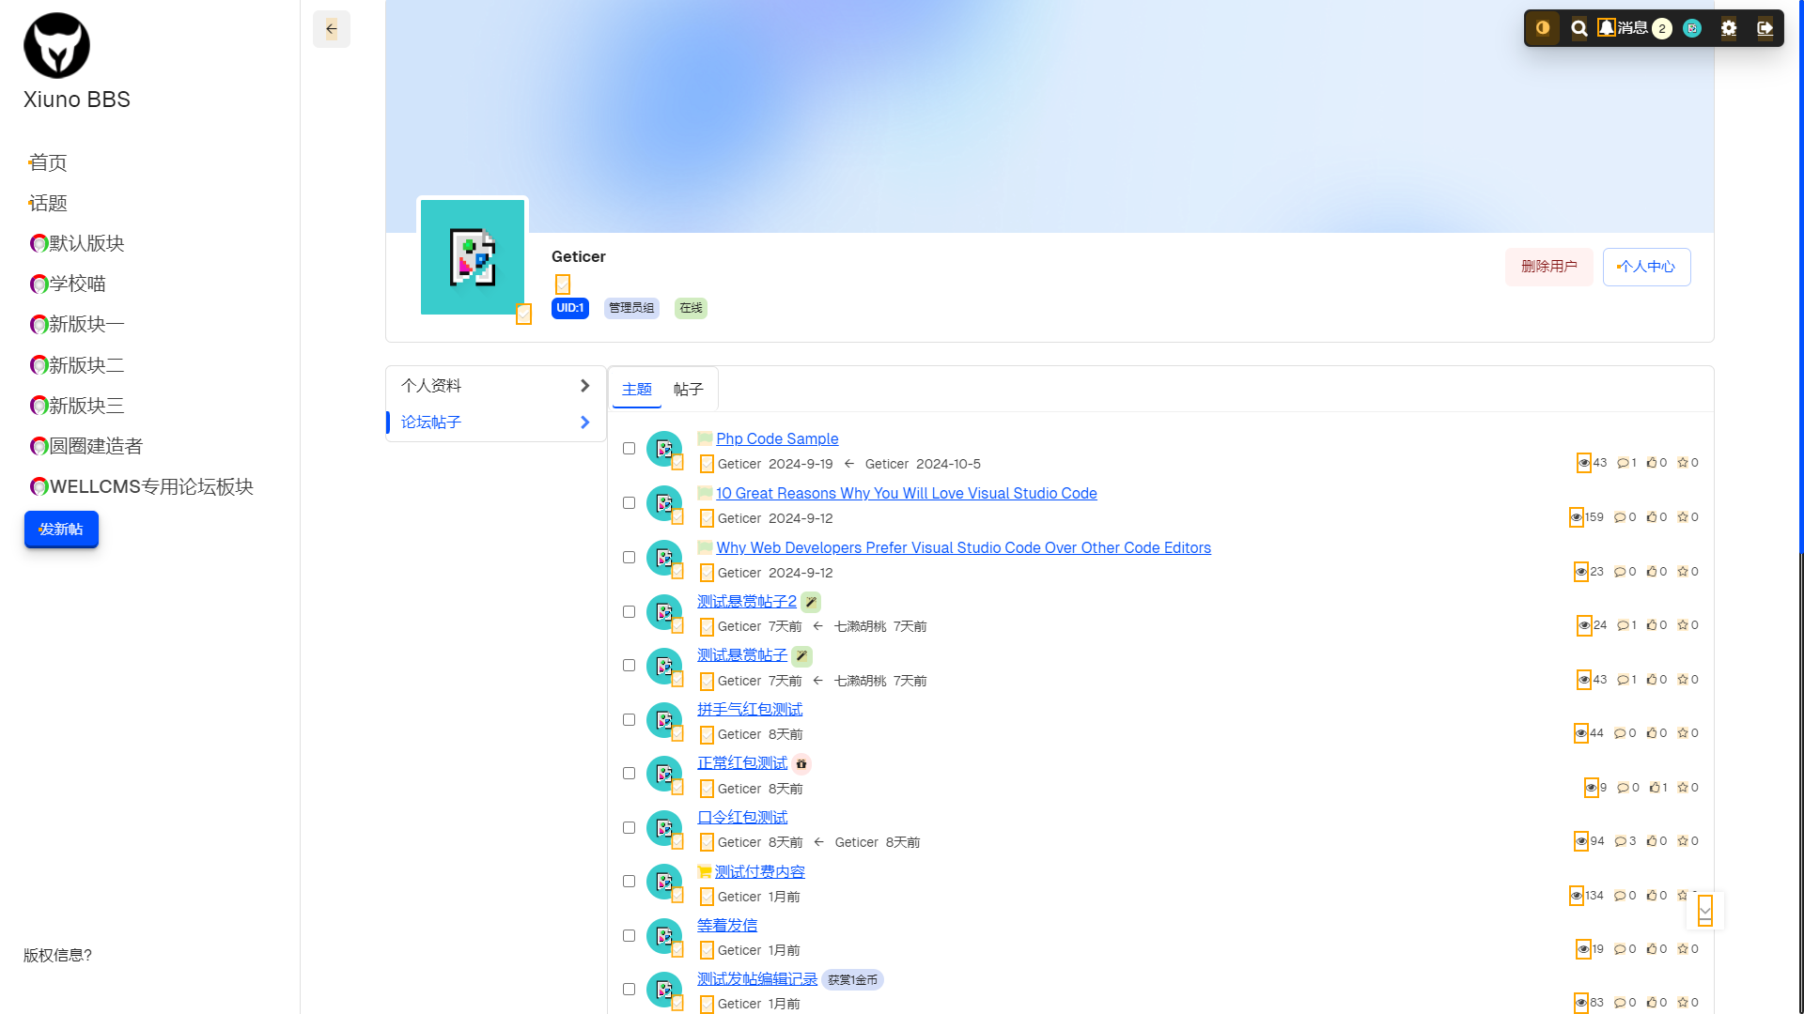
Task: Open search with magnifier icon
Action: click(x=1579, y=28)
